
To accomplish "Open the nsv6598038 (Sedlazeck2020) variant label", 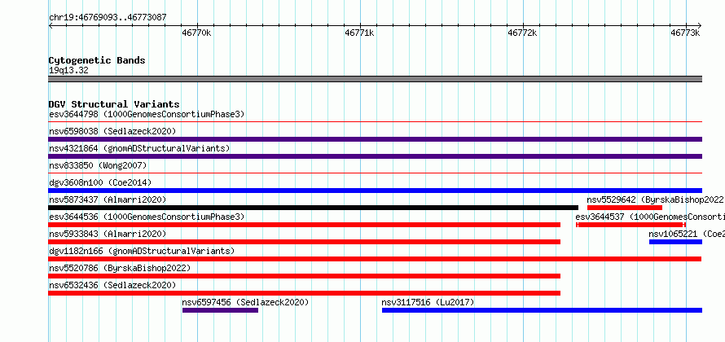I will 112,131.
